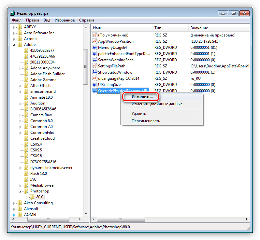Click the Acronis folder icon
The width and height of the screenshot is (260, 240).
(20, 39)
